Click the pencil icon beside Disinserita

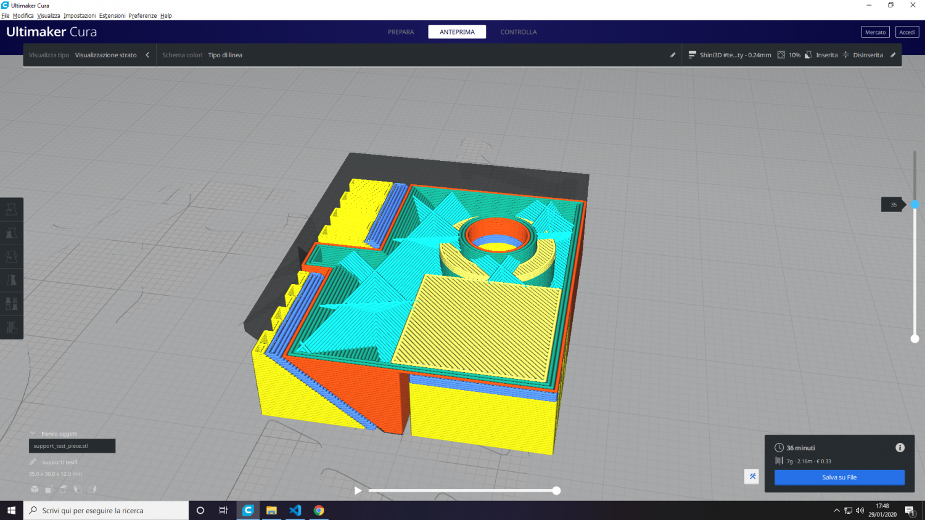coord(893,55)
